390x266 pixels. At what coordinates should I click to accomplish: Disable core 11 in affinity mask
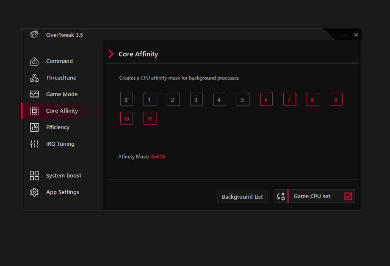click(150, 118)
